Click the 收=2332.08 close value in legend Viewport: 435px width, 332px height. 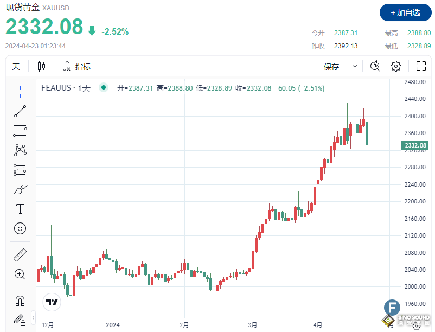pyautogui.click(x=253, y=88)
